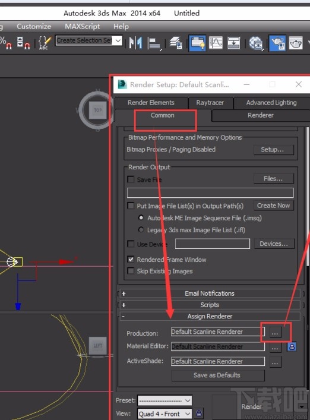This screenshot has width=310, height=420.
Task: Open the MAXScript menu
Action: coord(82,27)
